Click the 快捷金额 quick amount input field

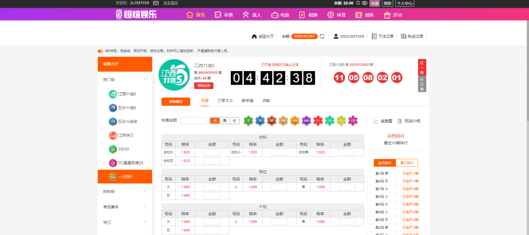pos(193,121)
